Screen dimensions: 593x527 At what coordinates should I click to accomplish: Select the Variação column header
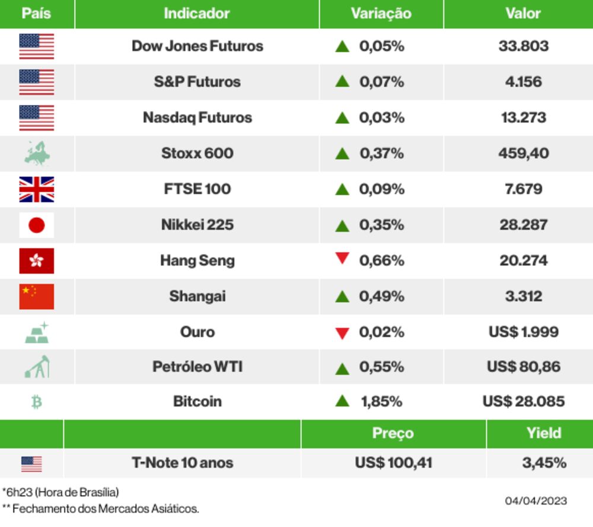click(x=381, y=14)
